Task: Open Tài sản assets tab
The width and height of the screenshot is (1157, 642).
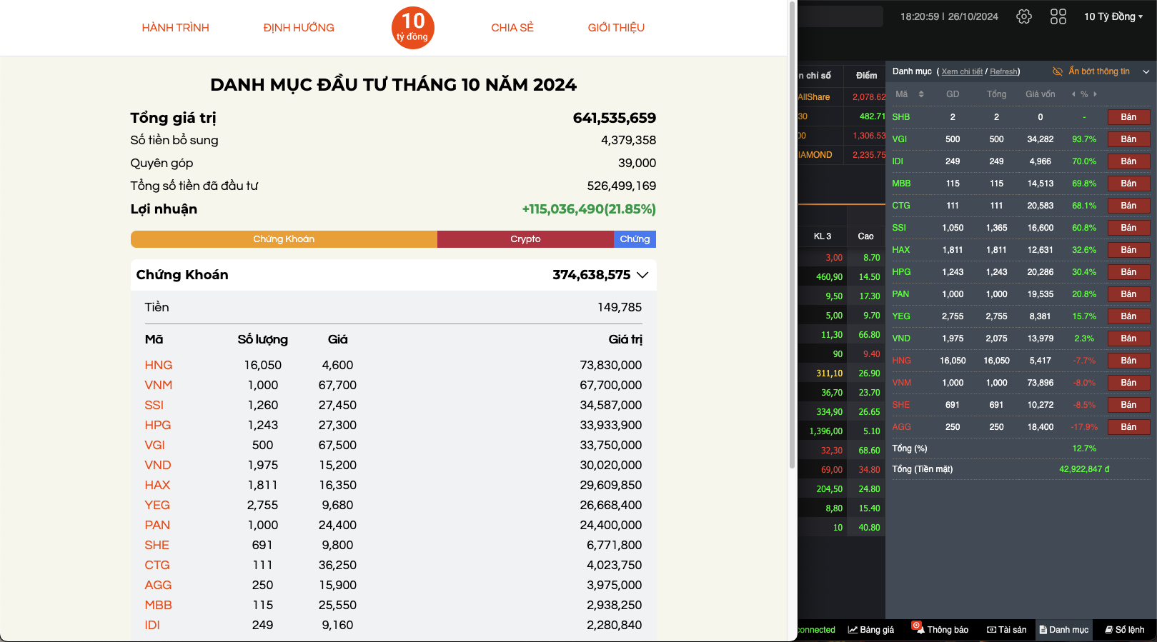Action: point(1007,630)
